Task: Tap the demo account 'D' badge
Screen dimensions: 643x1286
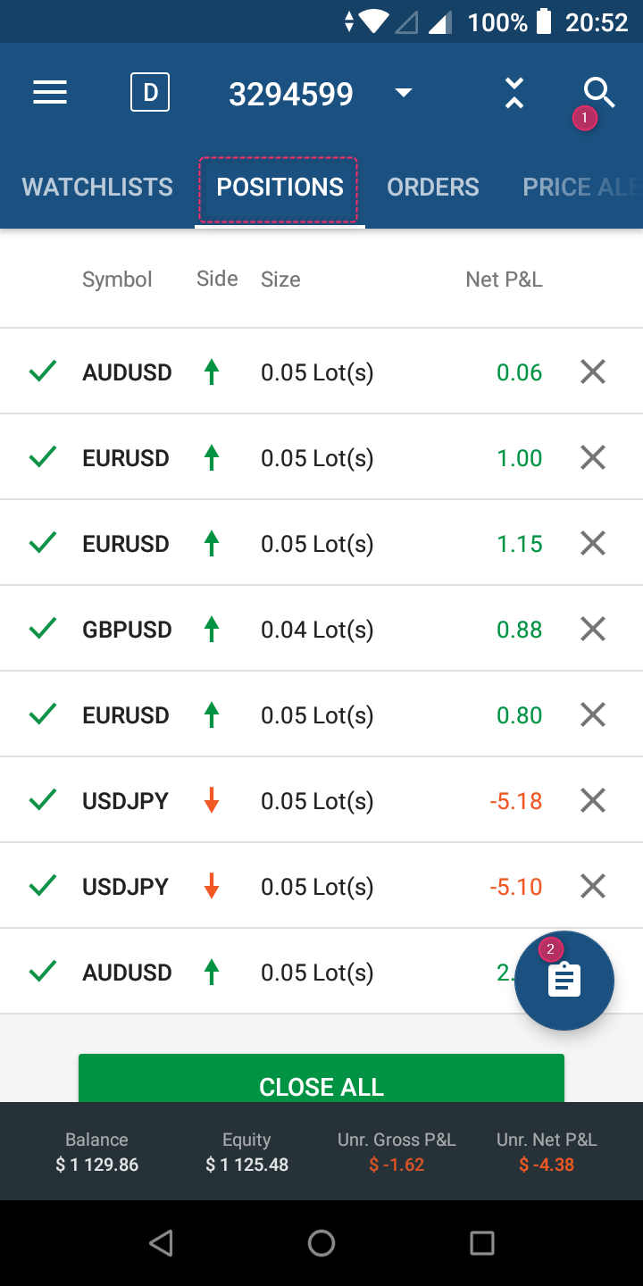Action: pos(150,93)
